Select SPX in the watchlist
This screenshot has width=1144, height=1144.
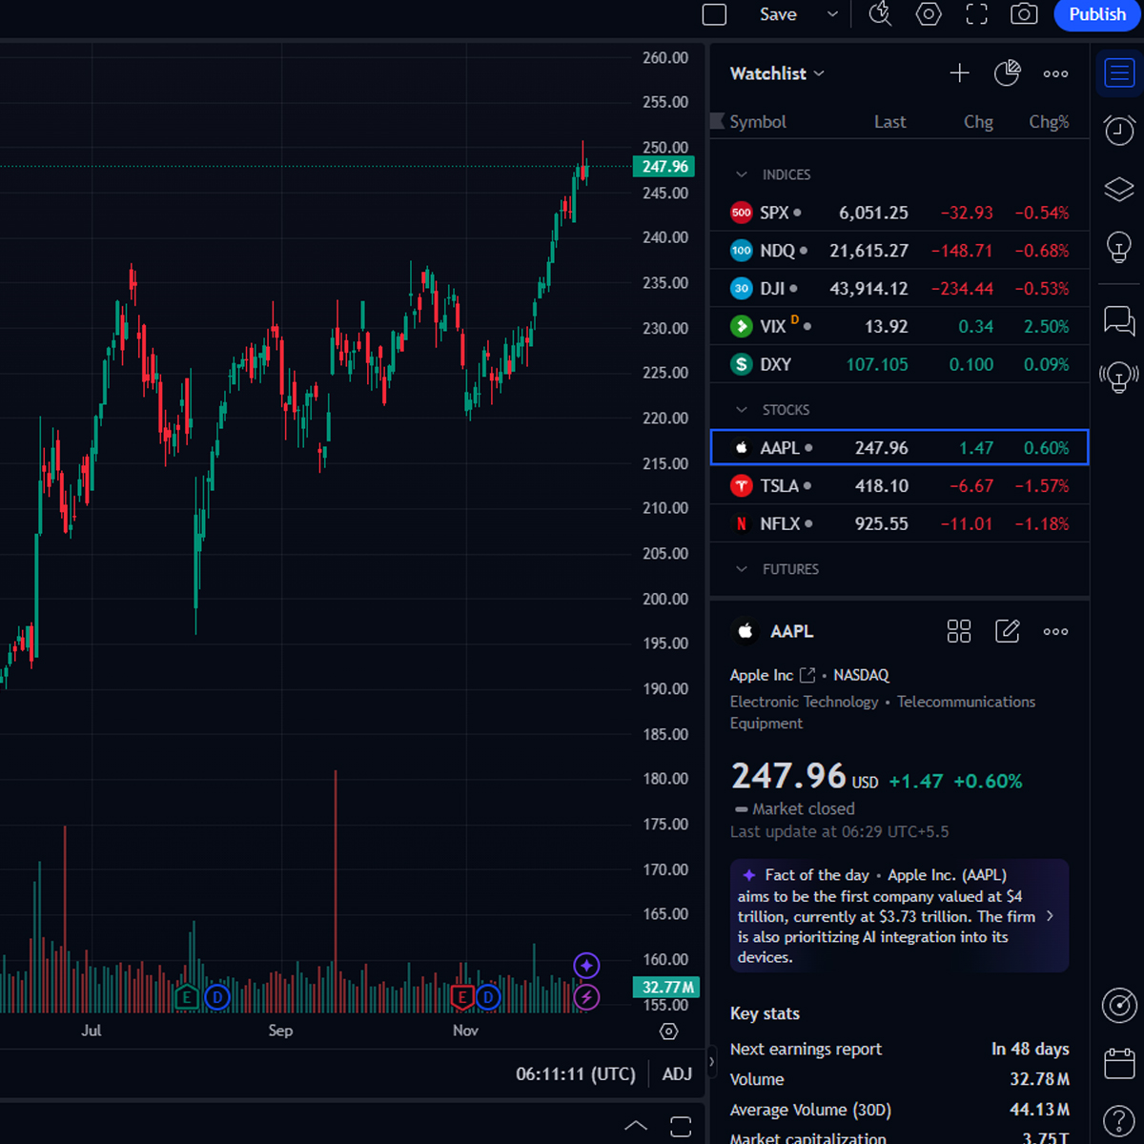tap(899, 213)
